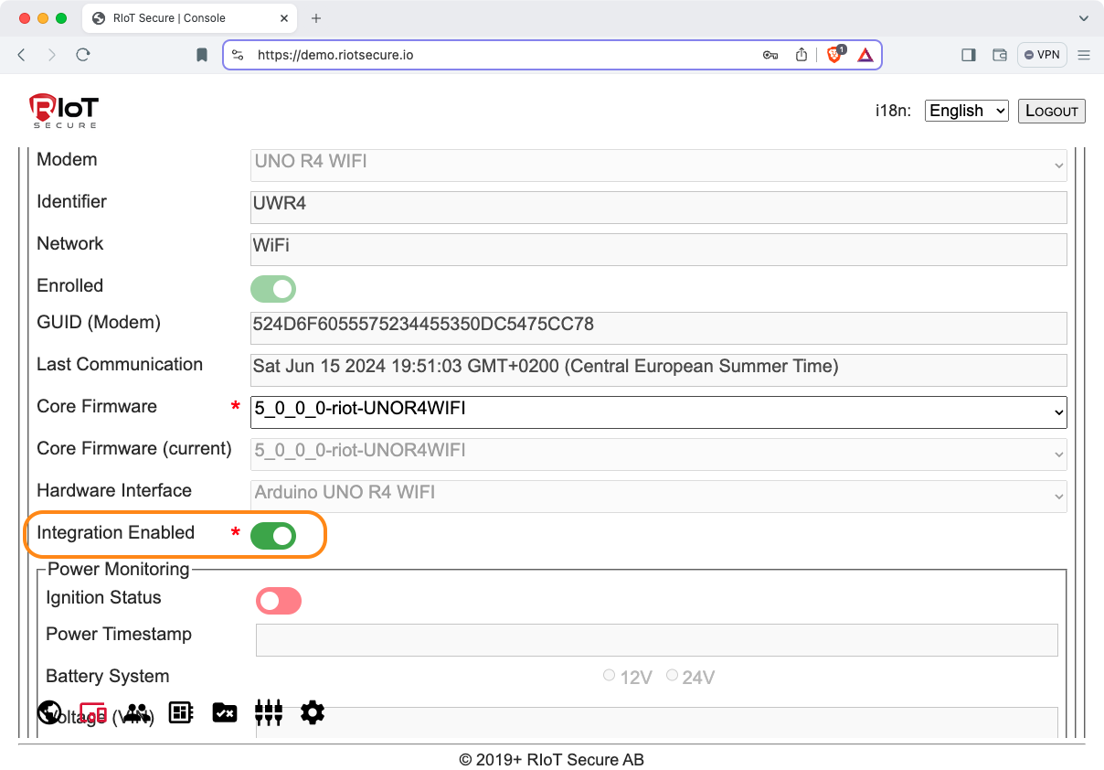Screen dimensions: 1104x770
Task: Toggle the Ignition Status switch
Action: [279, 601]
